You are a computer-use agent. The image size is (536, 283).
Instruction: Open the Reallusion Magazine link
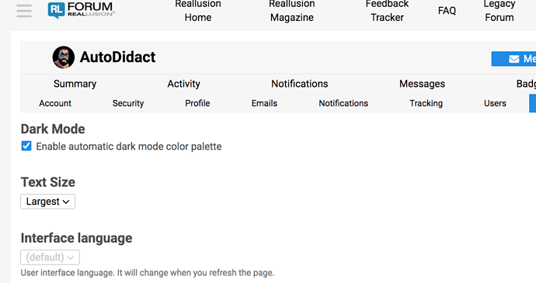292,11
